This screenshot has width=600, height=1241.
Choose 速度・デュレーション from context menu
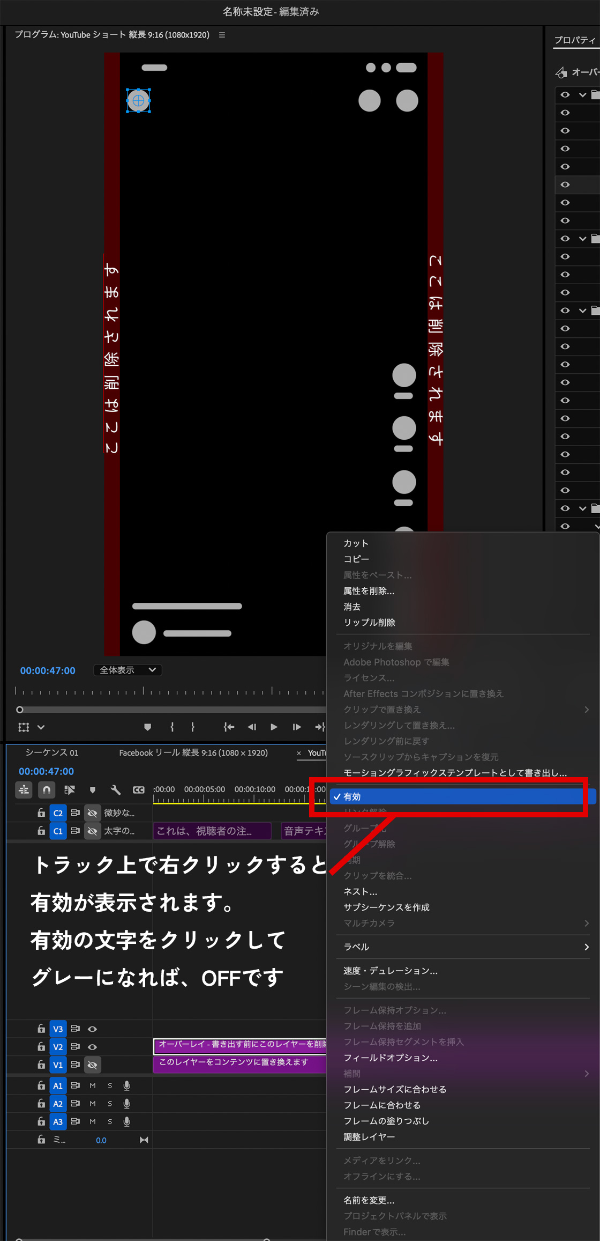[391, 971]
